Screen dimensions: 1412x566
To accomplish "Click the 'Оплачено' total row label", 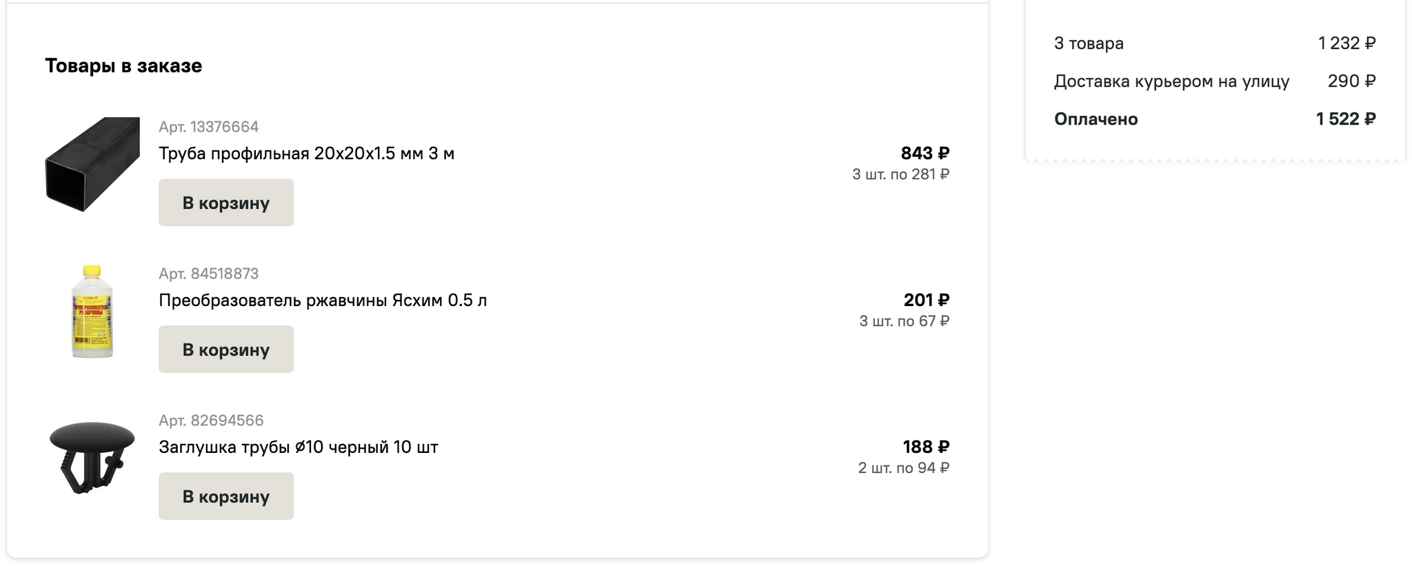I will click(x=1096, y=119).
